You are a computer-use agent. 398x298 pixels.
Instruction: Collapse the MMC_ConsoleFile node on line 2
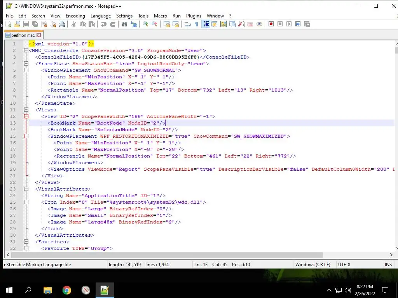[26, 50]
